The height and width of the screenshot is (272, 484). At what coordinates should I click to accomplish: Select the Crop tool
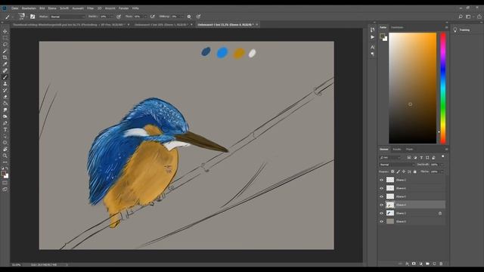5,57
